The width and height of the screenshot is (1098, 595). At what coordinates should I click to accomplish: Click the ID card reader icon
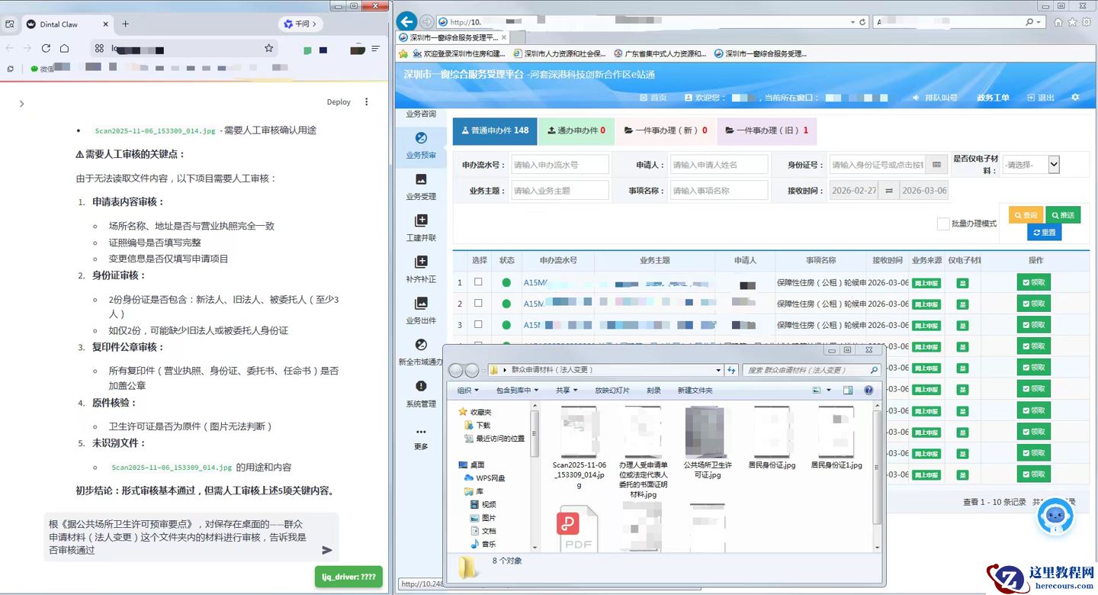936,165
